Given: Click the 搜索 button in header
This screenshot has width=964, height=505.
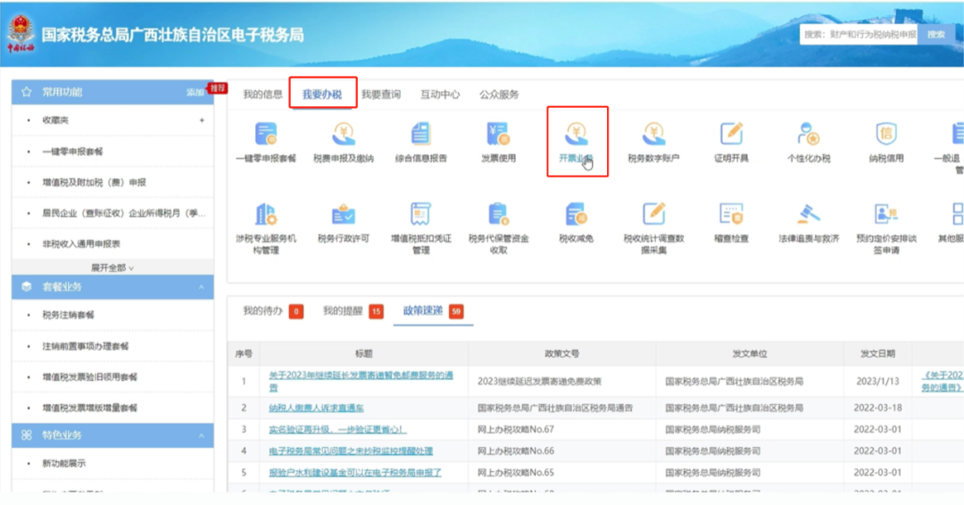Looking at the screenshot, I should pyautogui.click(x=936, y=35).
